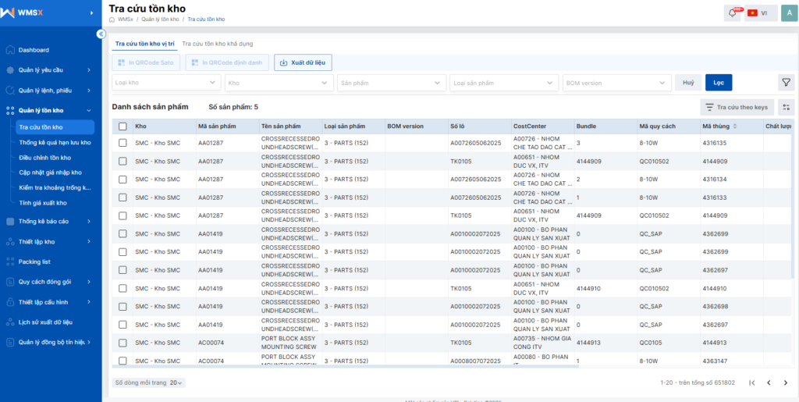Viewport: 799px width, 402px height.
Task: Click the Xuất dữ liệu button
Action: click(x=304, y=62)
